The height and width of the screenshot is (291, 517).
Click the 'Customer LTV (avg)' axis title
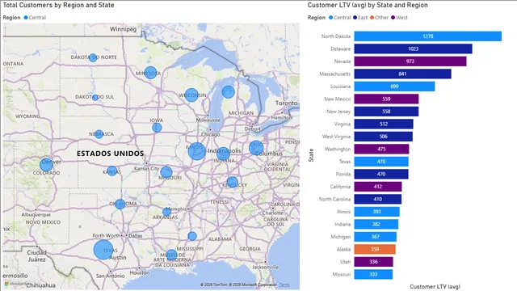[435, 287]
